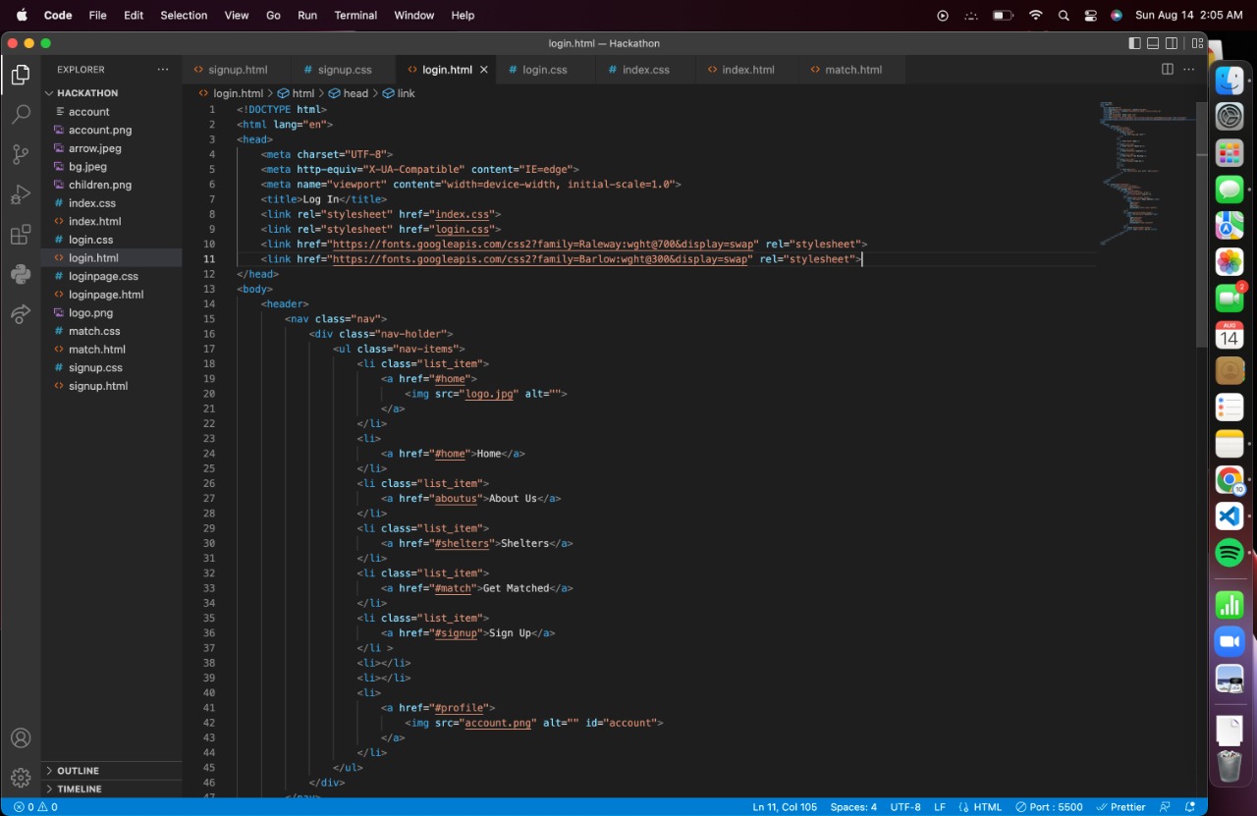Toggle the Panel layout button
Screen dimensions: 1257x816
coord(1154,43)
